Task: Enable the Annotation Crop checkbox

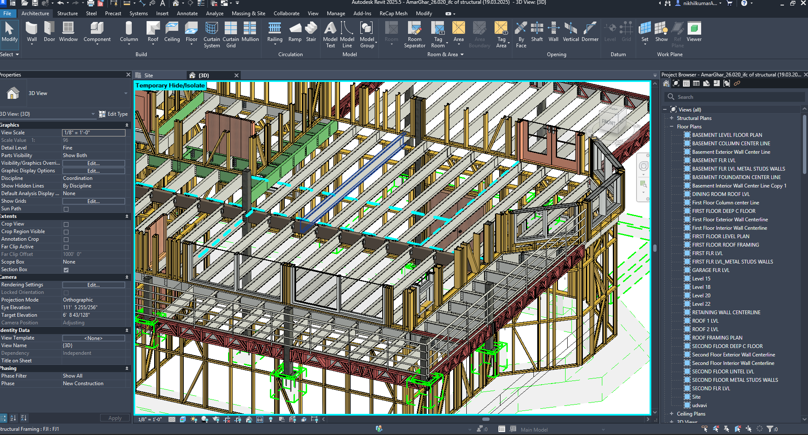Action: point(66,239)
